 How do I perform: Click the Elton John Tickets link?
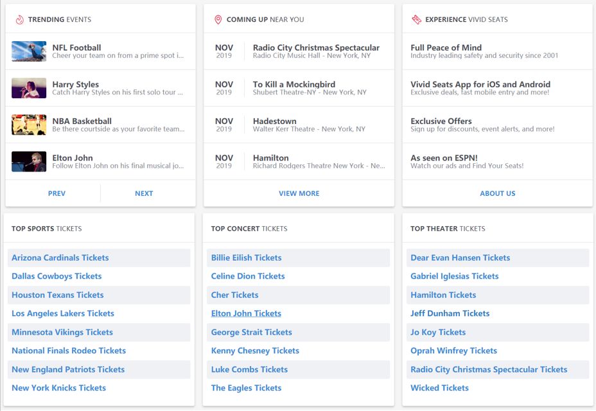coord(246,314)
